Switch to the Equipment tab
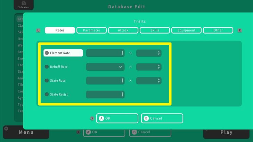The width and height of the screenshot is (253, 142). point(186,30)
